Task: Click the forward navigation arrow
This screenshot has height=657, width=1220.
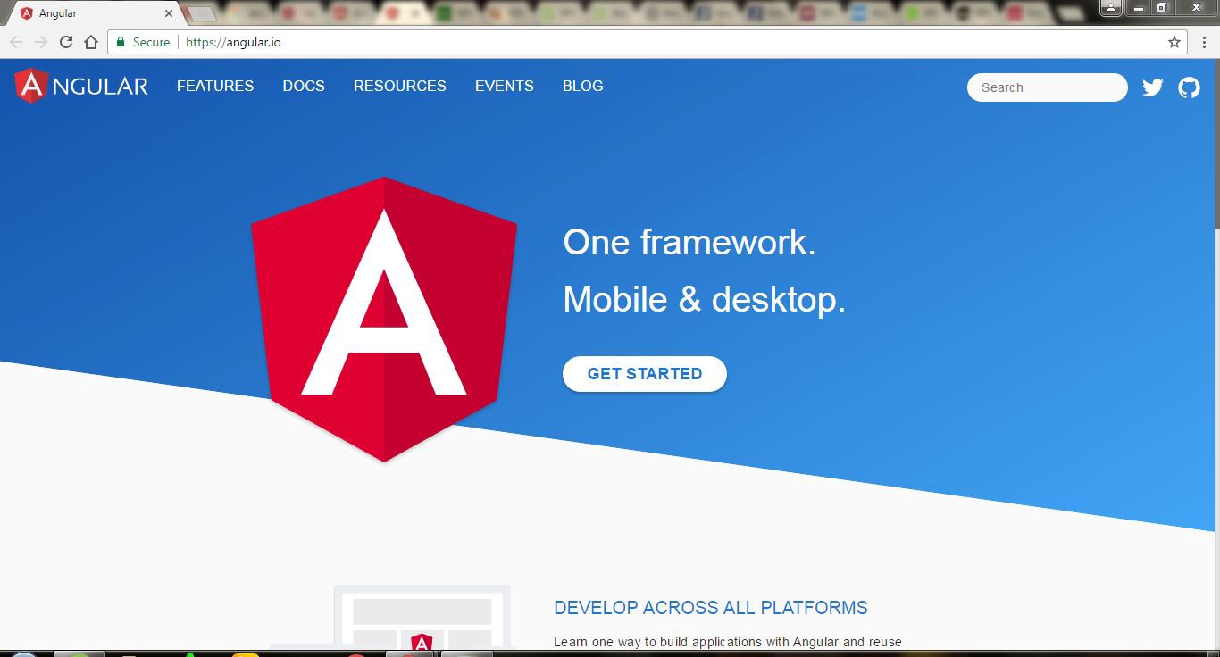Action: click(41, 42)
